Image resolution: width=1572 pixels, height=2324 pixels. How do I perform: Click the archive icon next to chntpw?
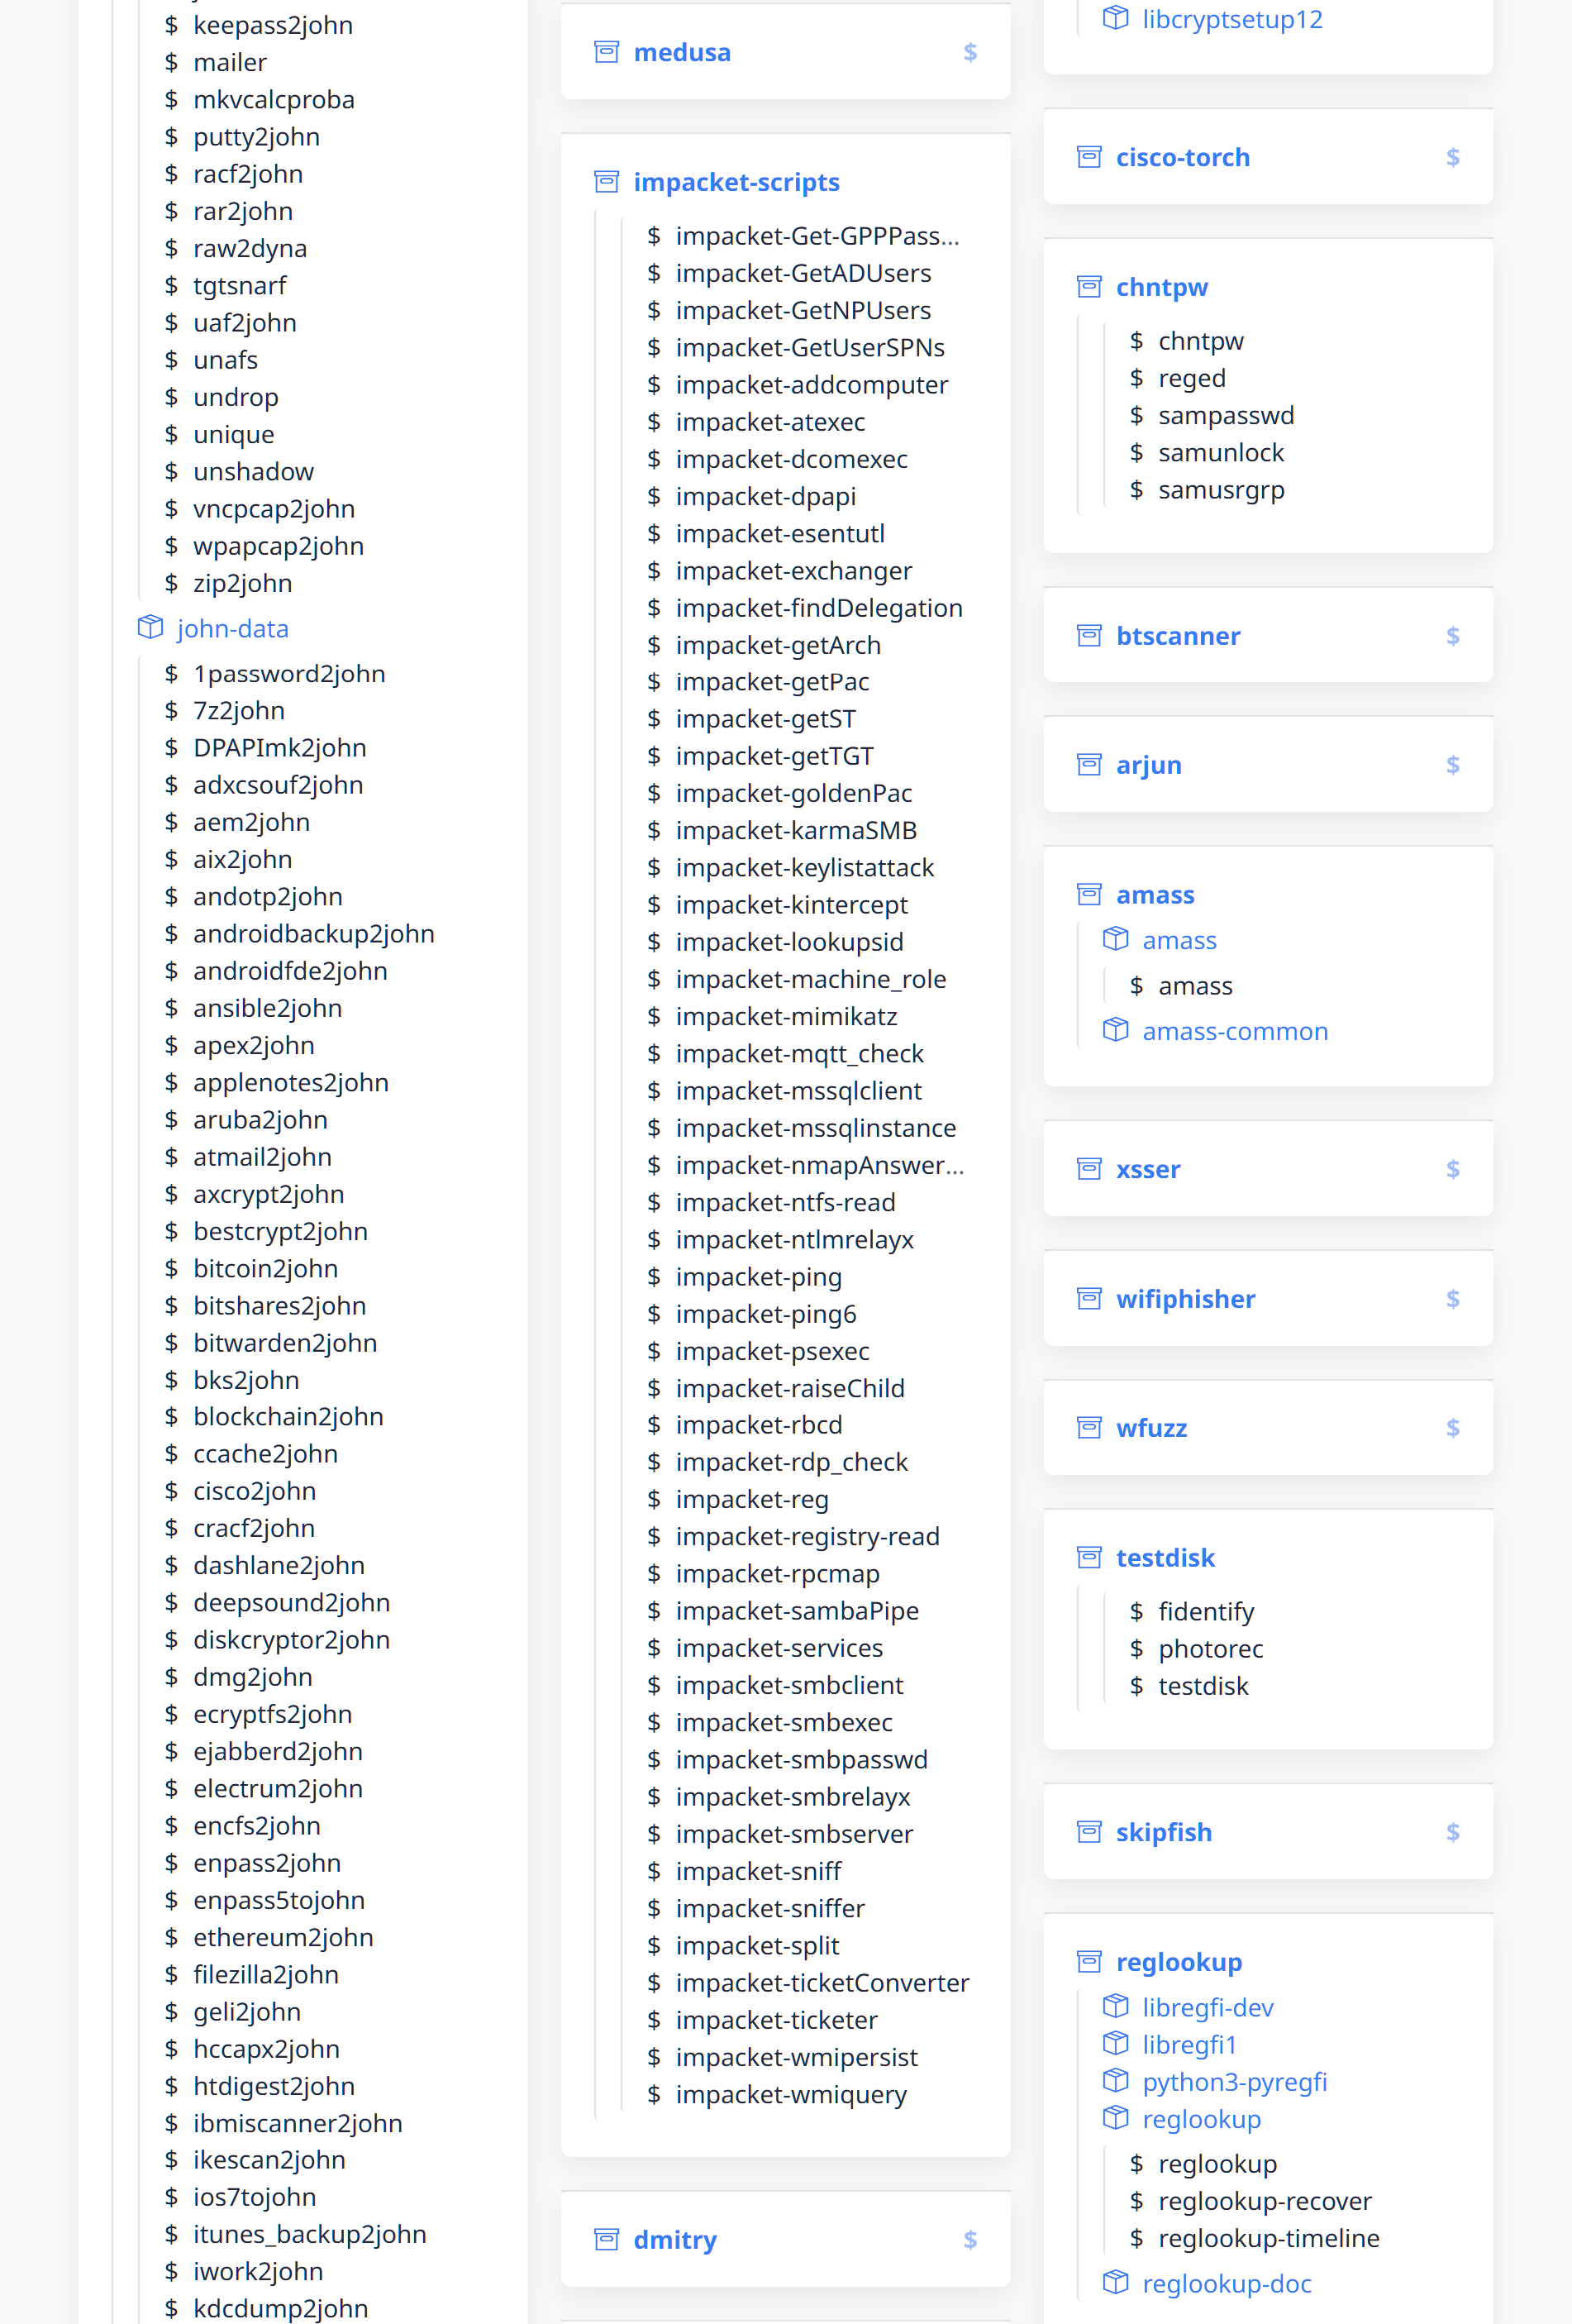[x=1089, y=287]
